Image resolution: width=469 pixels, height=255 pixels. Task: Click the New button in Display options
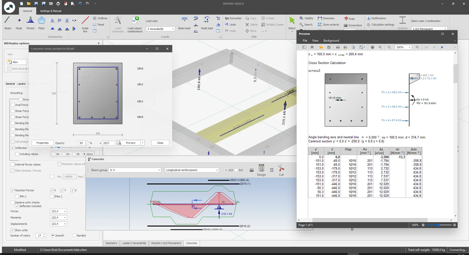point(17,62)
